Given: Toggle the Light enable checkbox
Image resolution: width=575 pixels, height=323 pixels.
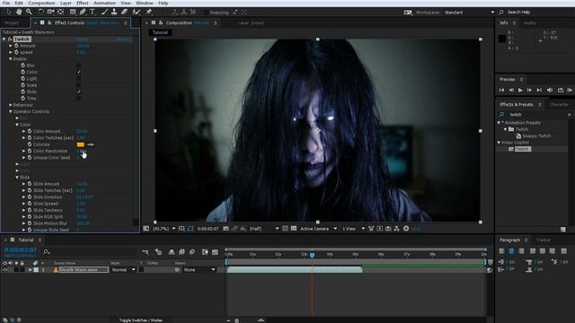Looking at the screenshot, I should point(78,79).
